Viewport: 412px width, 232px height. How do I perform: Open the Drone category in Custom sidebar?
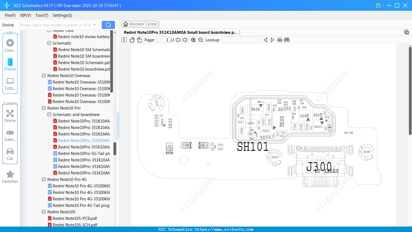point(10,115)
